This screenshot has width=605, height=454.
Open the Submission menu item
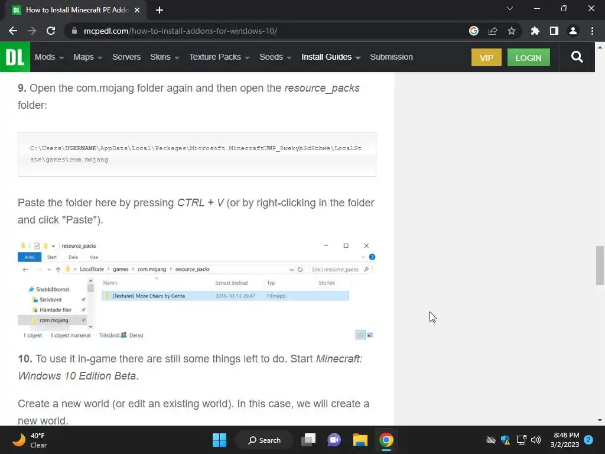coord(391,57)
